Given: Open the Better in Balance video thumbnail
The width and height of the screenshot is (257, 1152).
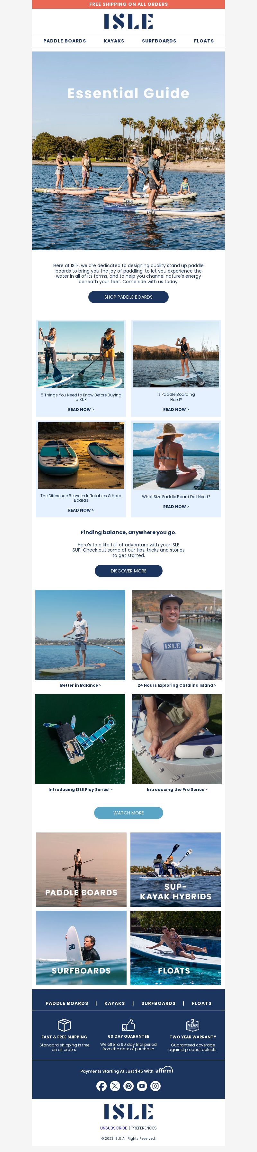Looking at the screenshot, I should 80,635.
